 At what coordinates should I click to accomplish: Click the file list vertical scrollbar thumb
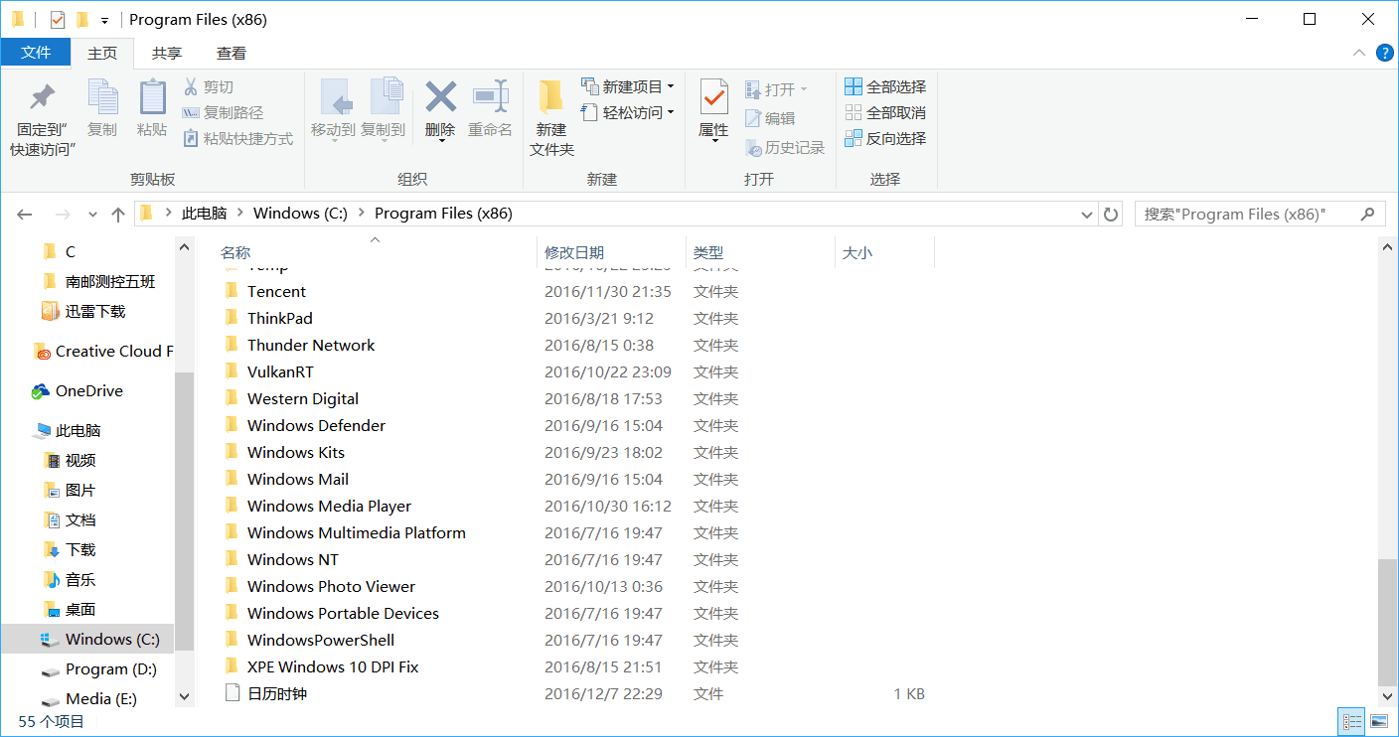point(1388,623)
